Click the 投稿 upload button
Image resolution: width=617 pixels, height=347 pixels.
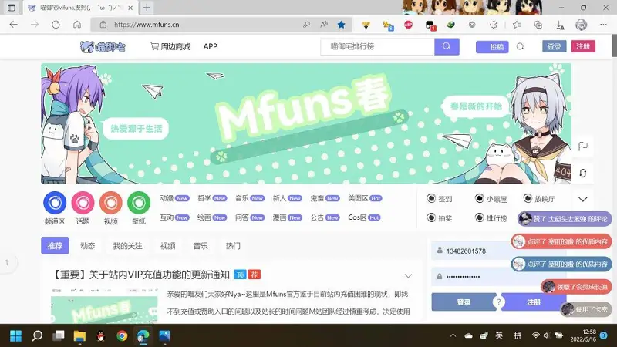492,47
